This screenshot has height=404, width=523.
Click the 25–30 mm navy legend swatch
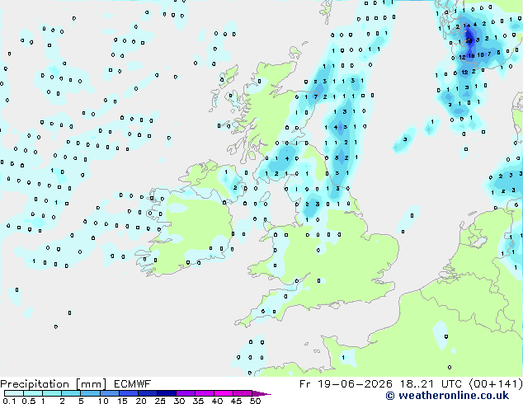coord(167,393)
